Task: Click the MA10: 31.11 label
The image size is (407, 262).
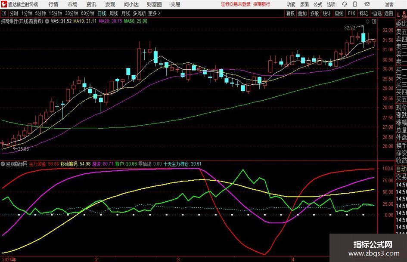Action: (84, 21)
